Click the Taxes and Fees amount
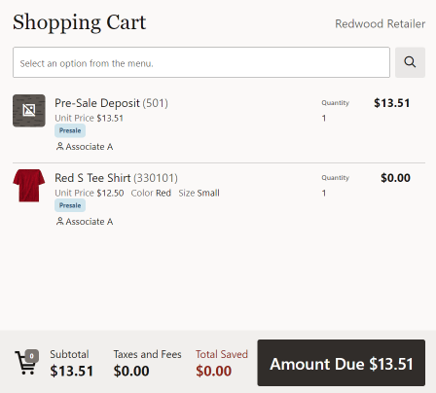Viewport: 436px width, 393px height. click(131, 371)
